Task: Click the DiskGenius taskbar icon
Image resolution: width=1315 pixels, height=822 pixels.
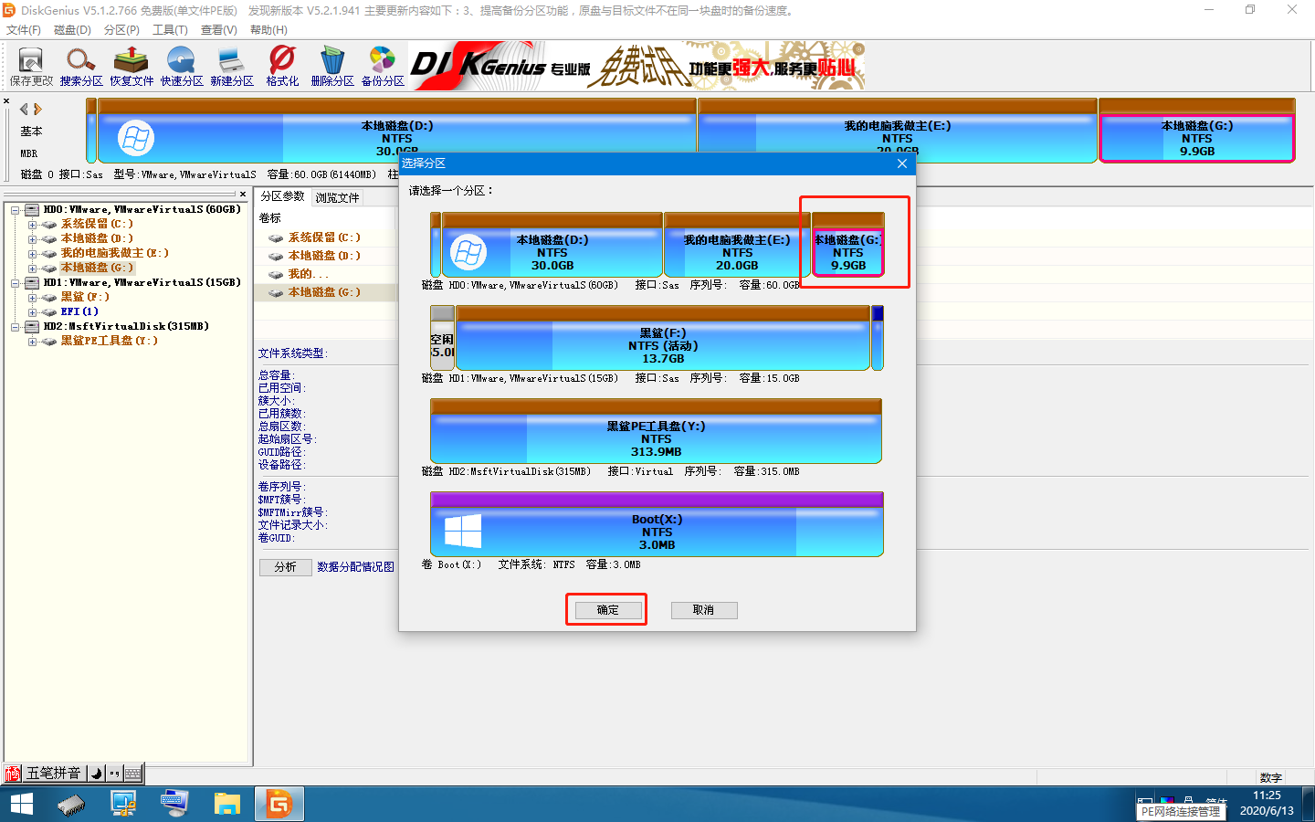Action: [279, 804]
